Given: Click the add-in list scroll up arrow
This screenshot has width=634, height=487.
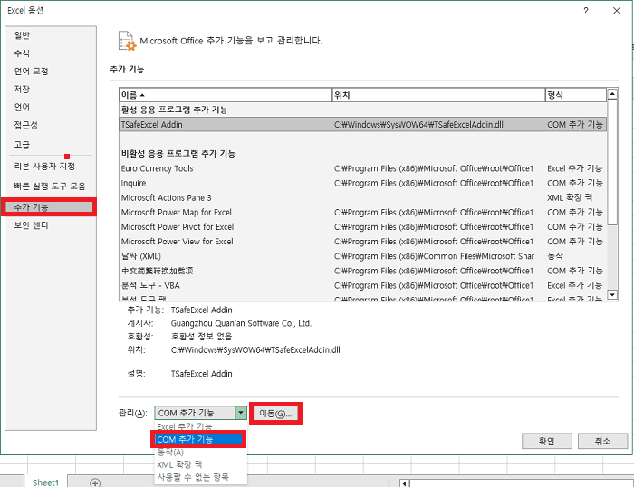Looking at the screenshot, I should pyautogui.click(x=612, y=94).
